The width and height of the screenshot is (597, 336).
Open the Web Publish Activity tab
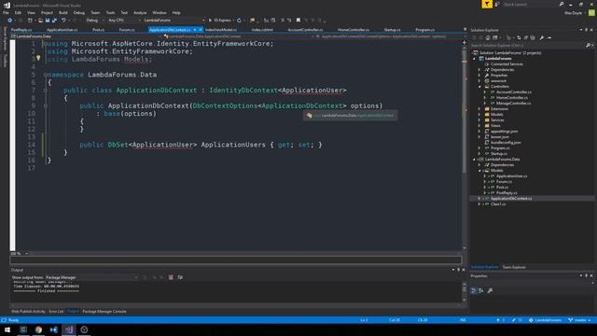(x=28, y=311)
